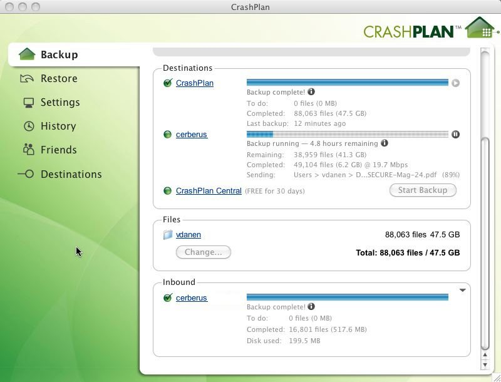Click the Settings monitor icon
501x382 pixels.
(28, 103)
